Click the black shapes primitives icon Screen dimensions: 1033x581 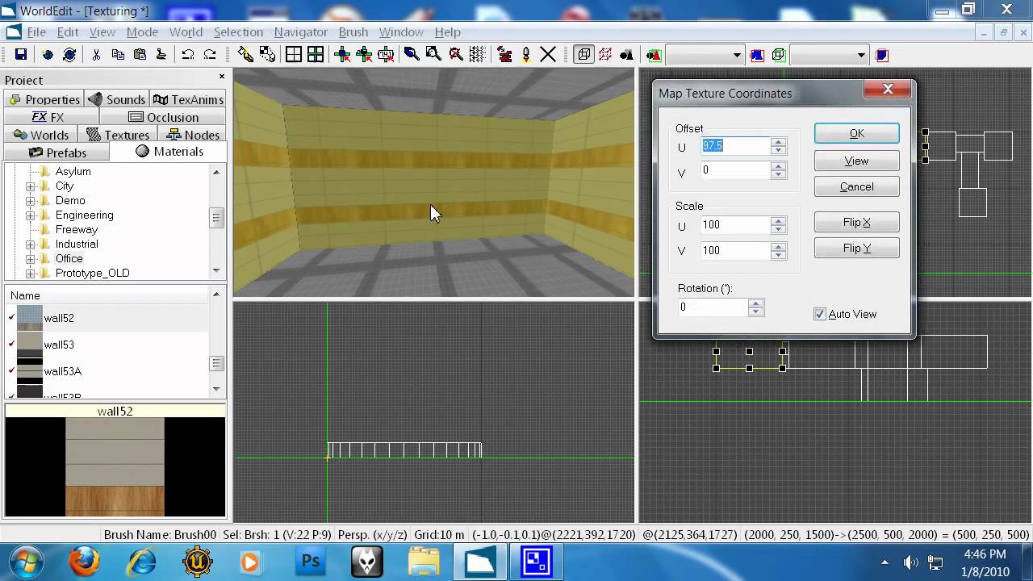[x=627, y=55]
